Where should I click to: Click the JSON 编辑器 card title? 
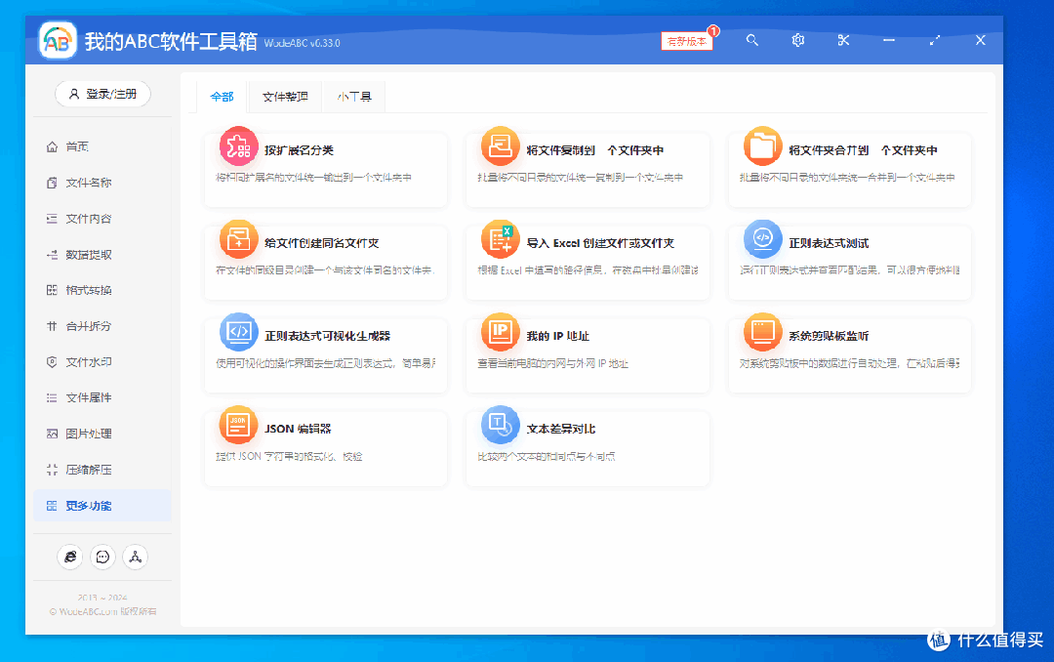pos(298,429)
